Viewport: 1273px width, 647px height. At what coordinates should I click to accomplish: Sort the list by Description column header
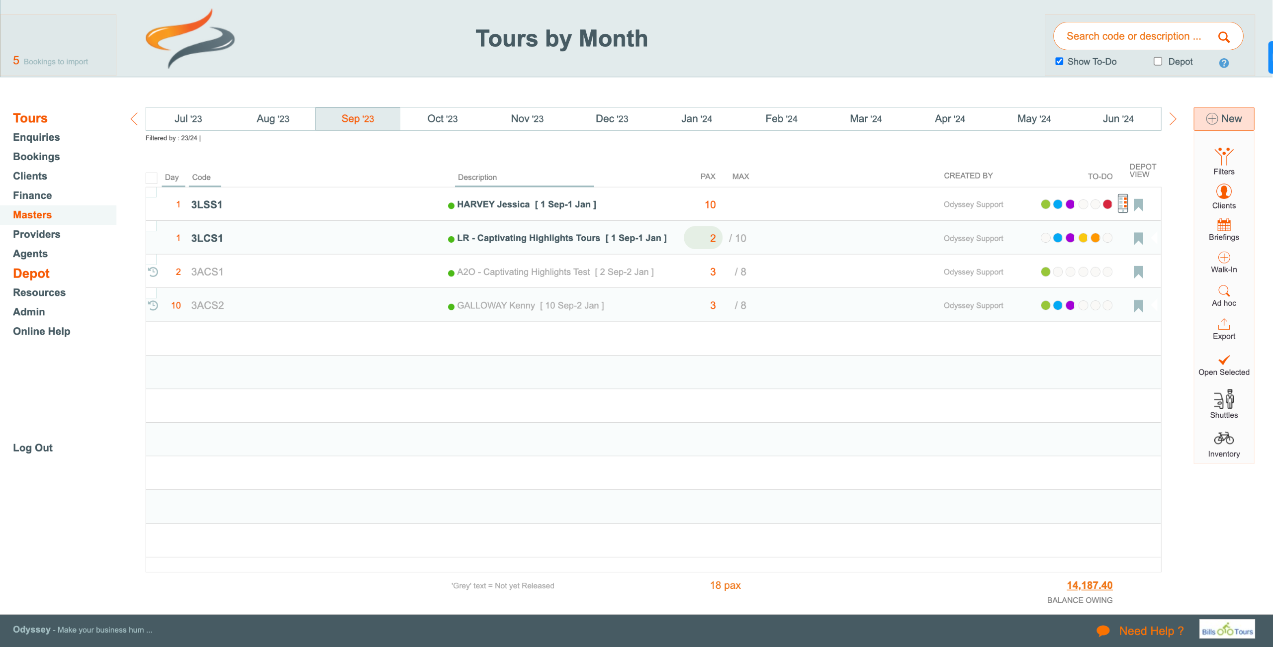point(477,178)
